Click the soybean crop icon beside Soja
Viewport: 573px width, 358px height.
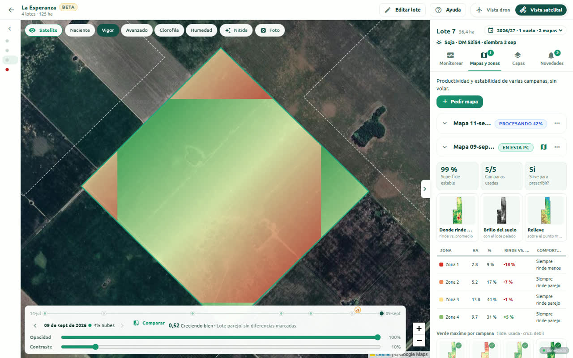tap(439, 43)
